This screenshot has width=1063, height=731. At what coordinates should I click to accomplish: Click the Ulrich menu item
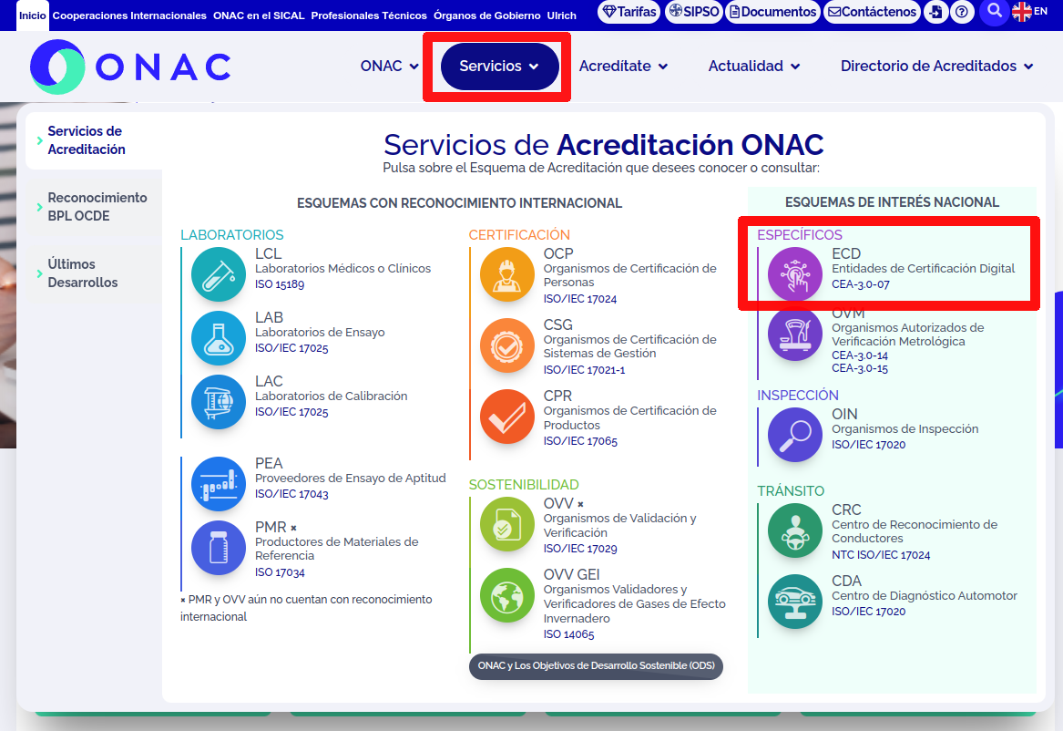coord(562,15)
